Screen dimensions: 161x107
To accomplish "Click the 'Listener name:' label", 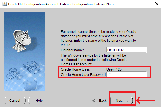I will [72, 50].
